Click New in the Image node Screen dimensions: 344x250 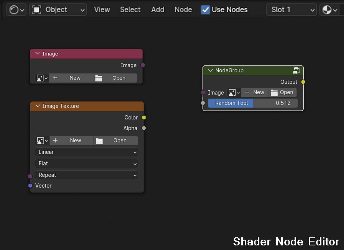71,78
